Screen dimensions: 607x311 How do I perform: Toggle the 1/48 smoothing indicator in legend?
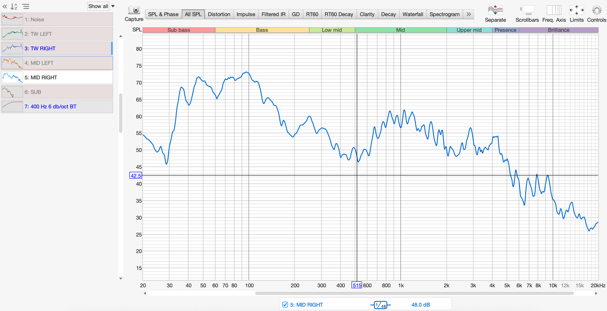pyautogui.click(x=381, y=305)
